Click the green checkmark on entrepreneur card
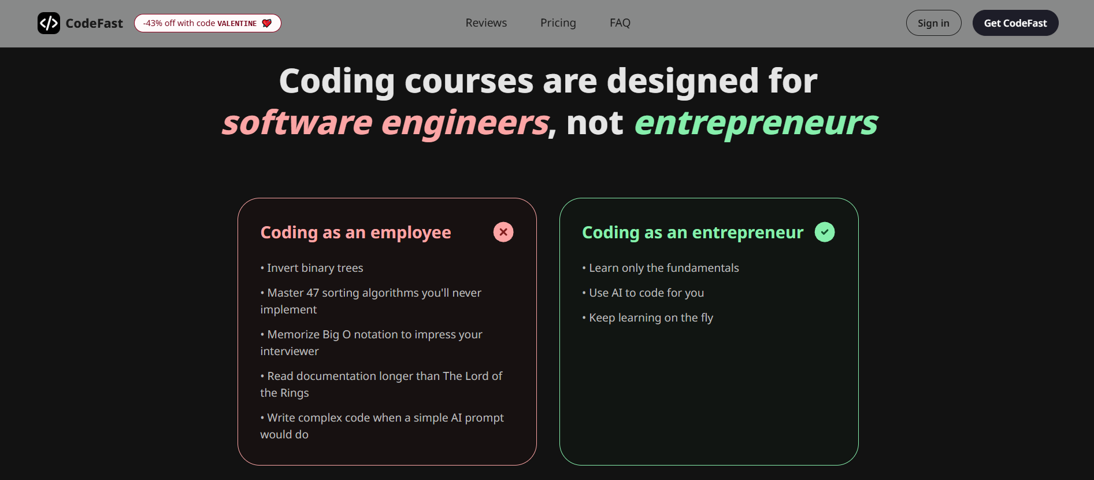Image resolution: width=1094 pixels, height=480 pixels. tap(825, 232)
